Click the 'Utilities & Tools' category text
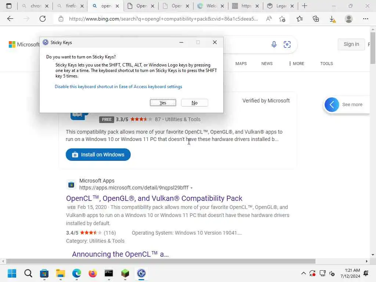 183,119
